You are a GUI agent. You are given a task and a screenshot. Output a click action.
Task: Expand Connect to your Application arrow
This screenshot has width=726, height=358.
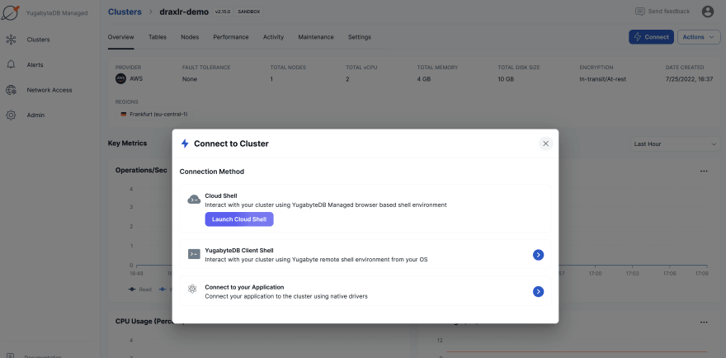click(538, 291)
